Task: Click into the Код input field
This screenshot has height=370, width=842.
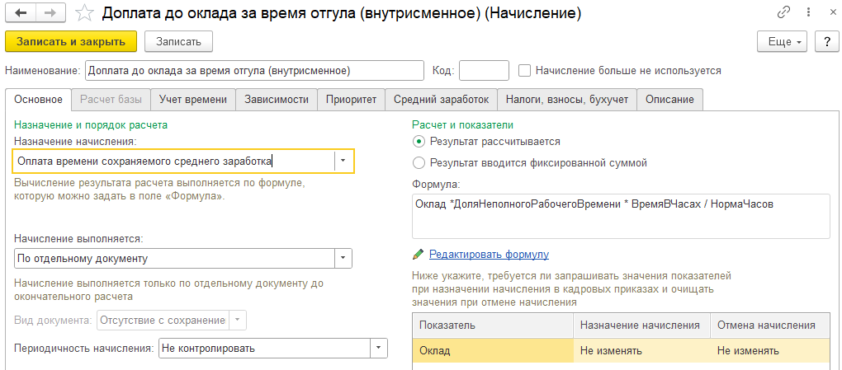Action: pyautogui.click(x=484, y=71)
